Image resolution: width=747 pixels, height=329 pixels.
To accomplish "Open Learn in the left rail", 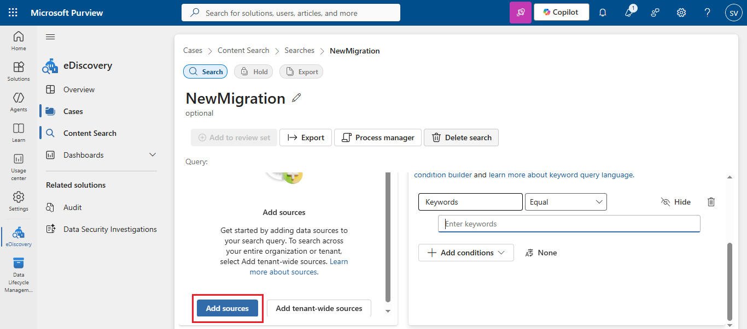I will click(x=19, y=133).
